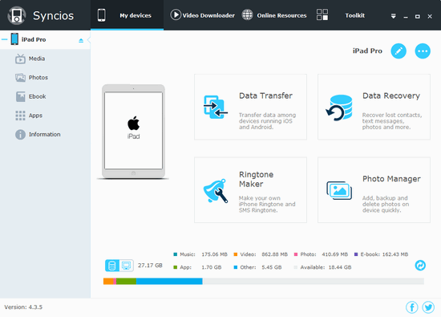The image size is (441, 317).
Task: Click the Video Downloader play icon
Action: [x=176, y=15]
